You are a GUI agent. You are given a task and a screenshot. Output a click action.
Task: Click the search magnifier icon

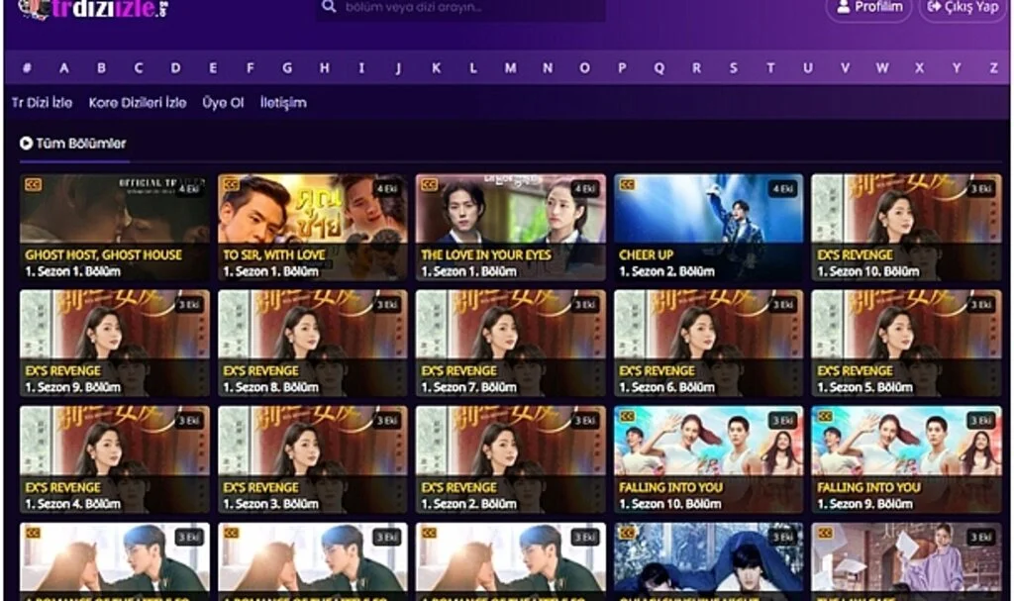[329, 7]
